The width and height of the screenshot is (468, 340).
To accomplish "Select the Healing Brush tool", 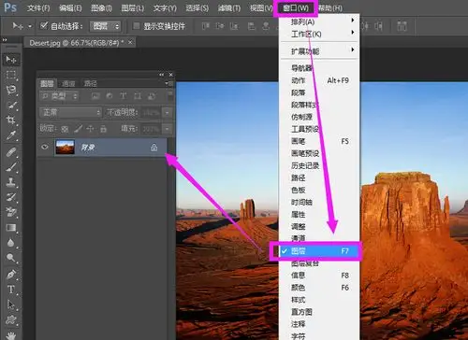I will click(x=11, y=152).
